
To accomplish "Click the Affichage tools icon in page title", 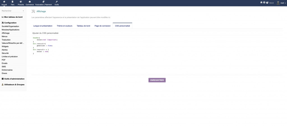I will [33, 11].
